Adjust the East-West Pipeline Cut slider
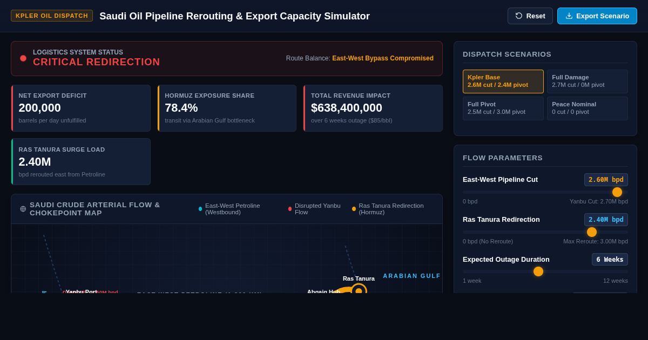Viewport: 648px width, 340px height. pyautogui.click(x=545, y=192)
